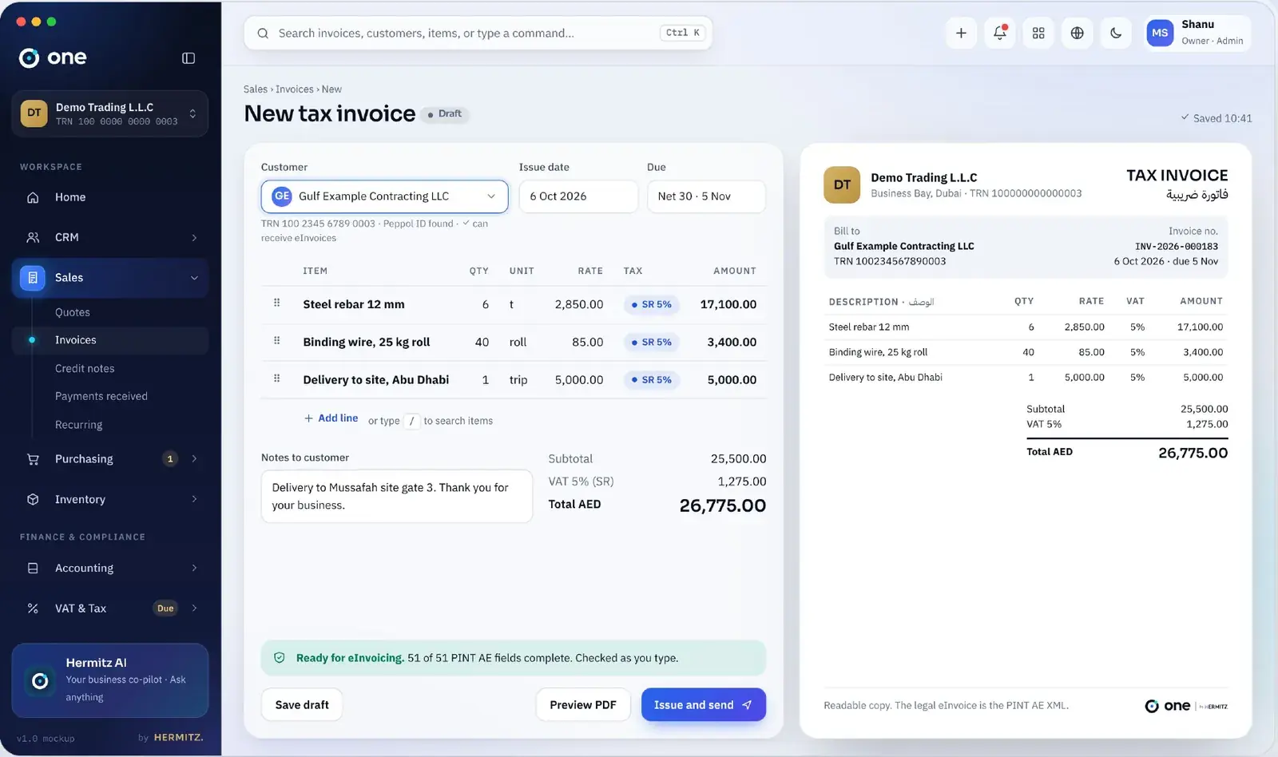This screenshot has height=757, width=1278.
Task: Click the Accounting ledger icon
Action: (33, 568)
